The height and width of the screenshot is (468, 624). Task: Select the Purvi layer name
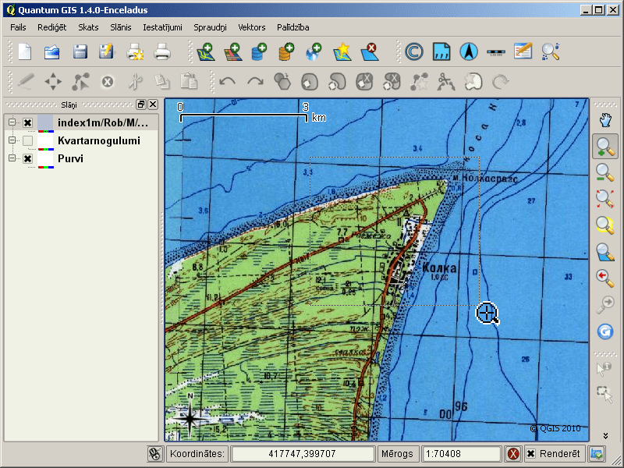click(70, 158)
